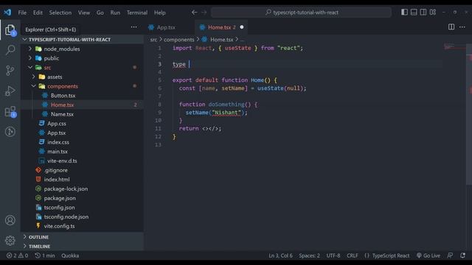
Task: Open the notifications bell icon
Action: (x=462, y=255)
